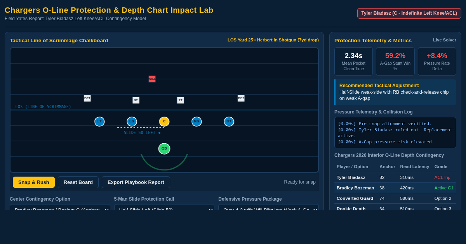Click the 420ms read latency value
466x244 pixels.
(x=407, y=188)
